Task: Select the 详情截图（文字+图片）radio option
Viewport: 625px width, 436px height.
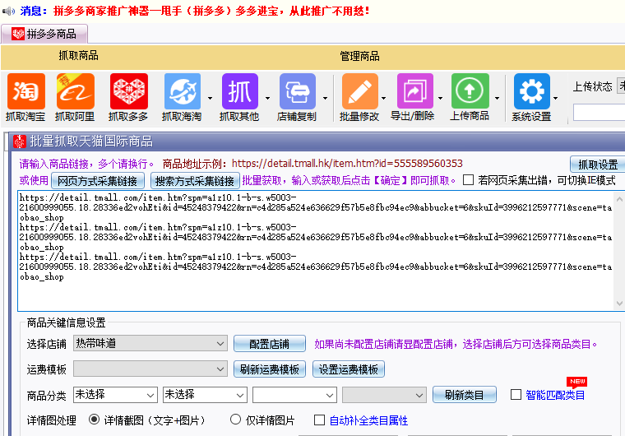Action: coord(94,420)
